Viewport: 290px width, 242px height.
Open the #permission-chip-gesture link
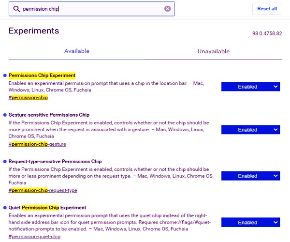(x=37, y=144)
